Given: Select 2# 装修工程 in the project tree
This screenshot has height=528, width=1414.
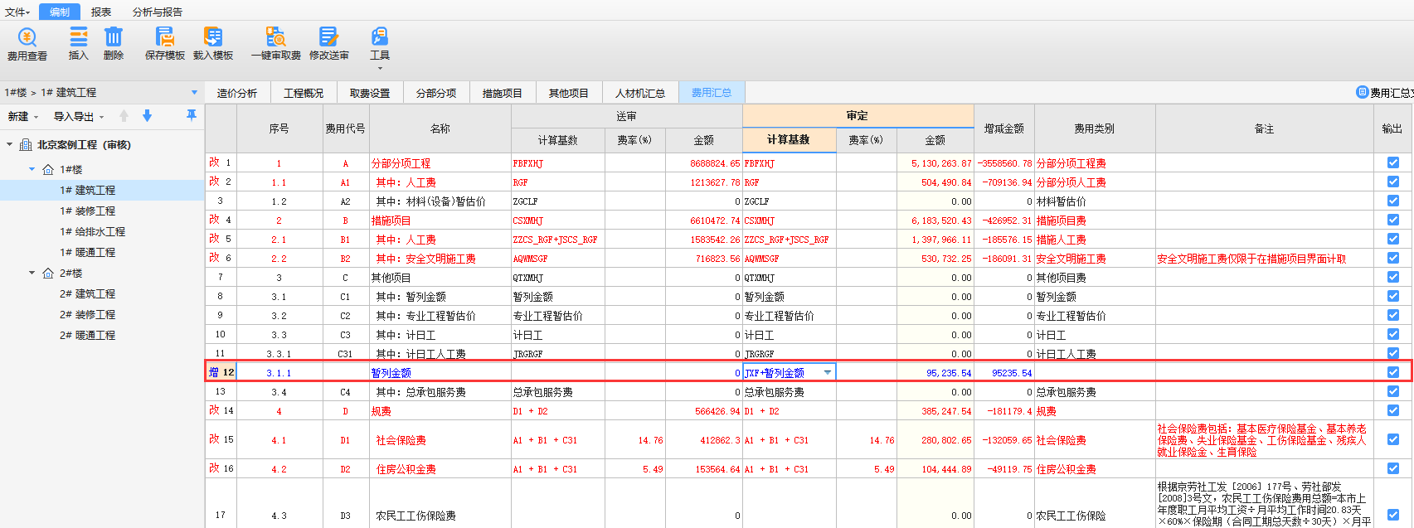Looking at the screenshot, I should click(x=87, y=314).
